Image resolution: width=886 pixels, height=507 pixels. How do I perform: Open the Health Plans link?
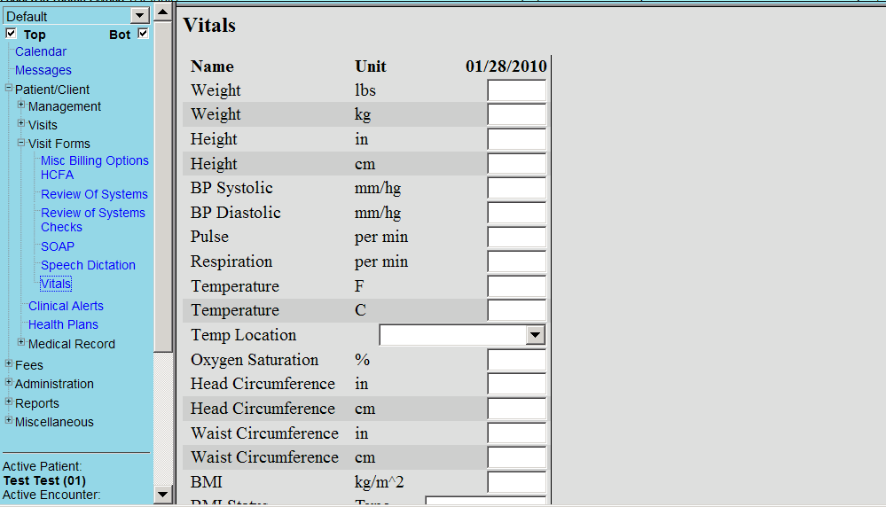63,324
